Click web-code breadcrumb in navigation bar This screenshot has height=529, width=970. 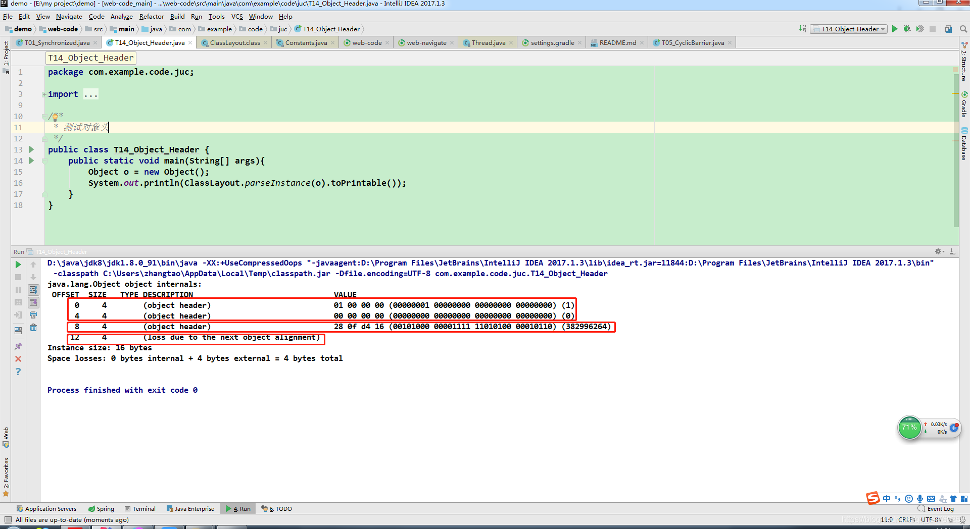[x=59, y=29]
